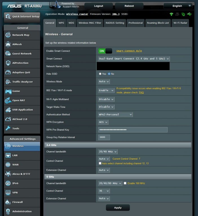Click the Administration gear icon
198x216 pixels.
8,211
